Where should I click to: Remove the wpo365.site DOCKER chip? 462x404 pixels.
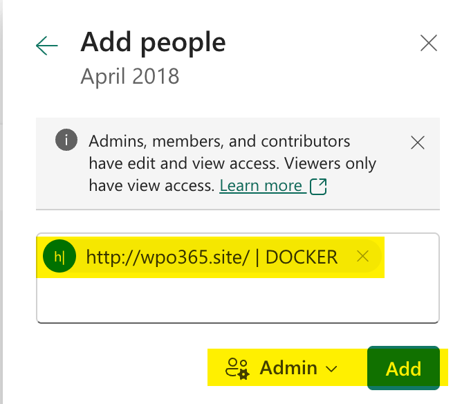[362, 257]
